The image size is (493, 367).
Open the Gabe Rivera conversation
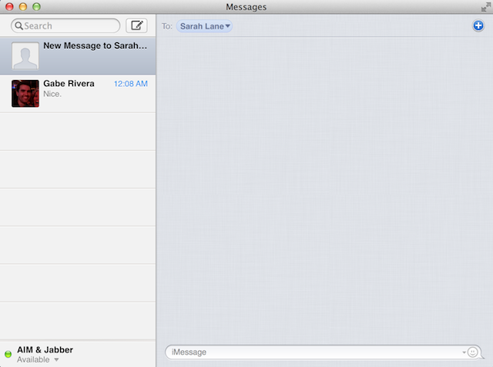point(78,94)
